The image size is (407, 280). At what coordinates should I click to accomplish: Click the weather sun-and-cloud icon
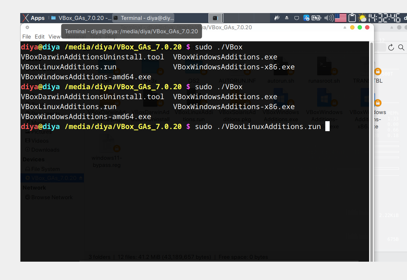coord(362,18)
